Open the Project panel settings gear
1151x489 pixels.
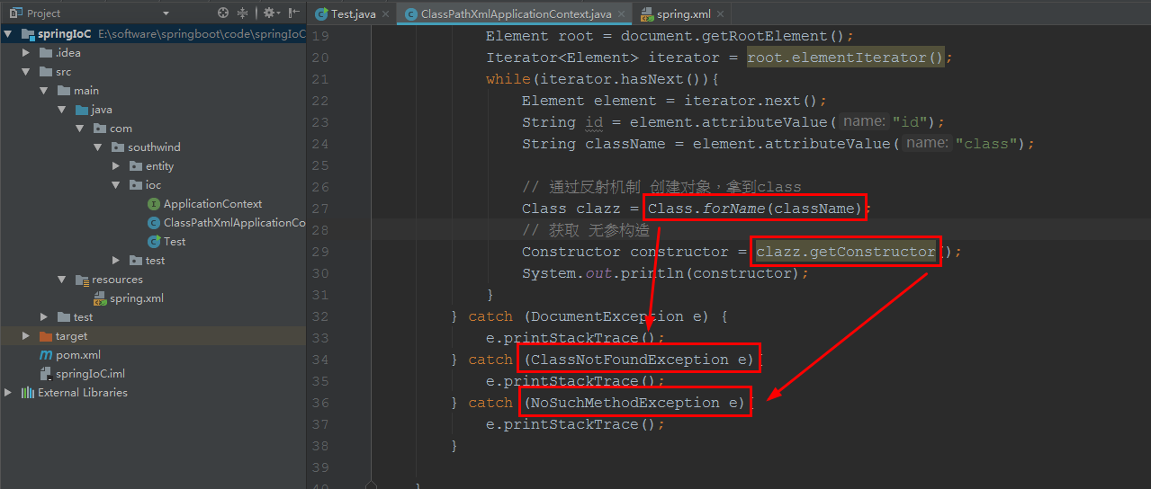pyautogui.click(x=270, y=13)
